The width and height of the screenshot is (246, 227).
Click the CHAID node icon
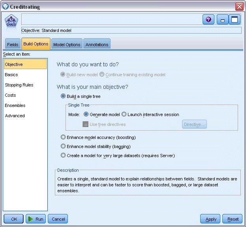(11, 21)
